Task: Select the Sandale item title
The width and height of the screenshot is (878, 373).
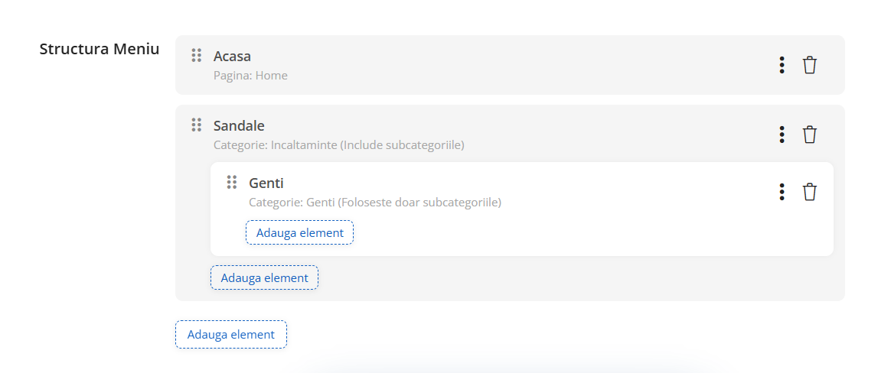Action: pyautogui.click(x=239, y=126)
